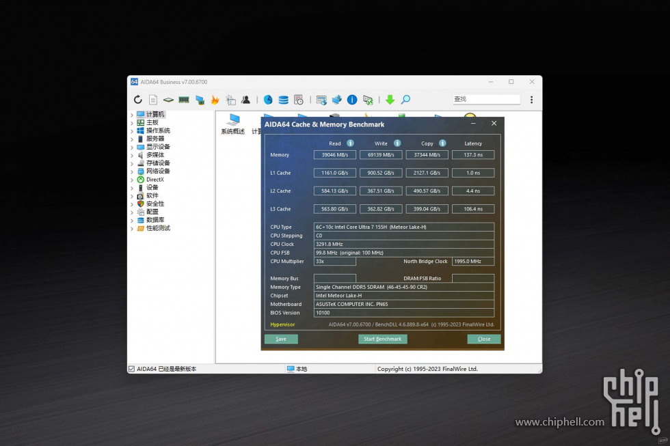The image size is (670, 446).
Task: Click inside the 查找 search field
Action: point(486,99)
